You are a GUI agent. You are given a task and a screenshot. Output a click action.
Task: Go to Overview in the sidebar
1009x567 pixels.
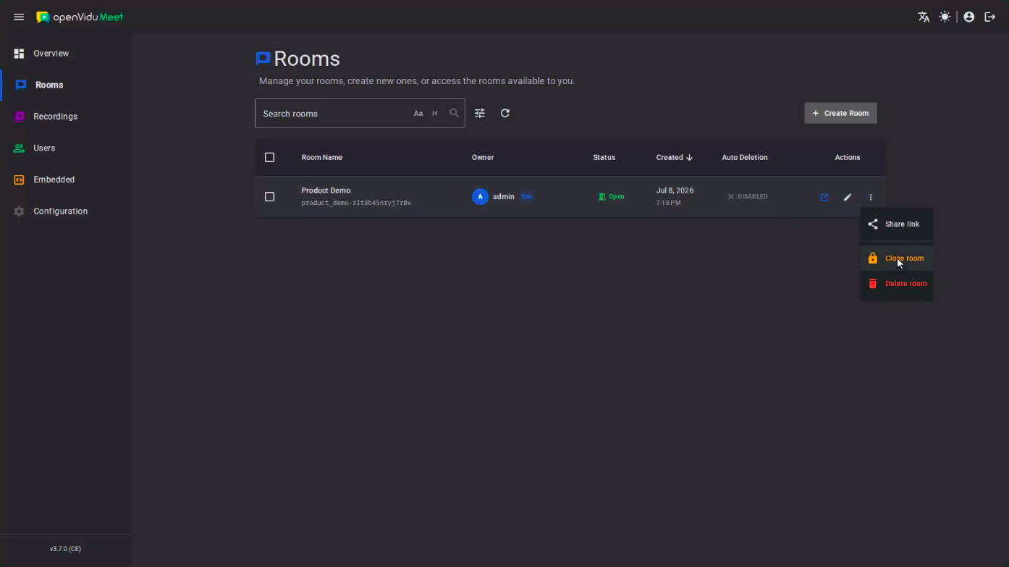[x=66, y=54]
